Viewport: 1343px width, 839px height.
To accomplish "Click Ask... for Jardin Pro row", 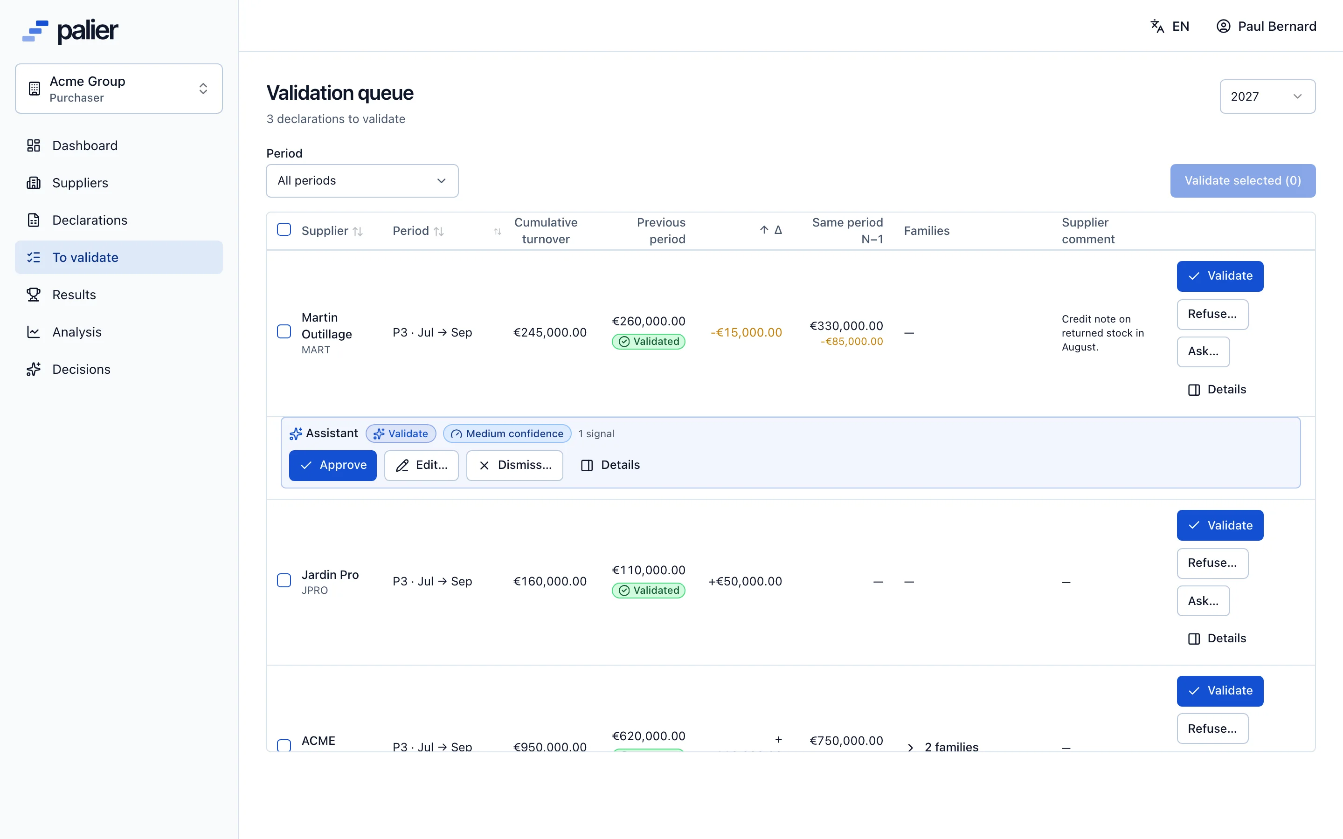I will coord(1203,601).
